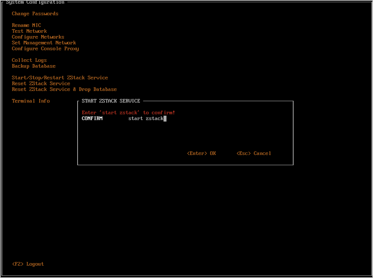The height and width of the screenshot is (278, 373).
Task: Select Reset ZStack Service & Drop Database
Action: tap(64, 89)
